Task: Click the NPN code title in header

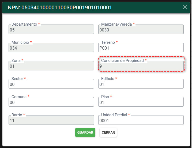Action: pyautogui.click(x=60, y=7)
